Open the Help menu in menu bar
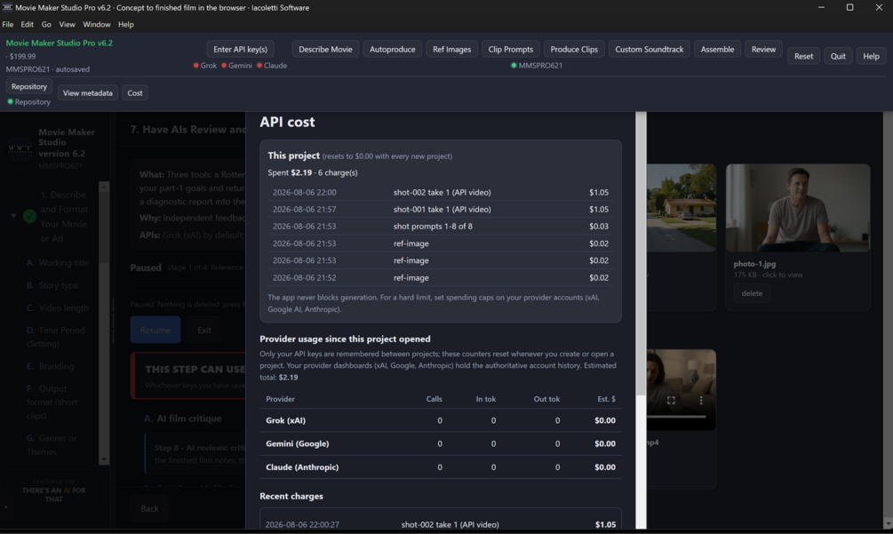 pyautogui.click(x=126, y=25)
